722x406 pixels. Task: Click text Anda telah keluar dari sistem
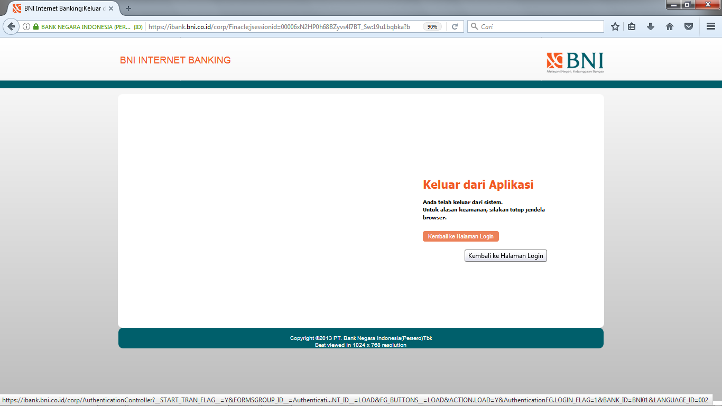(x=462, y=202)
